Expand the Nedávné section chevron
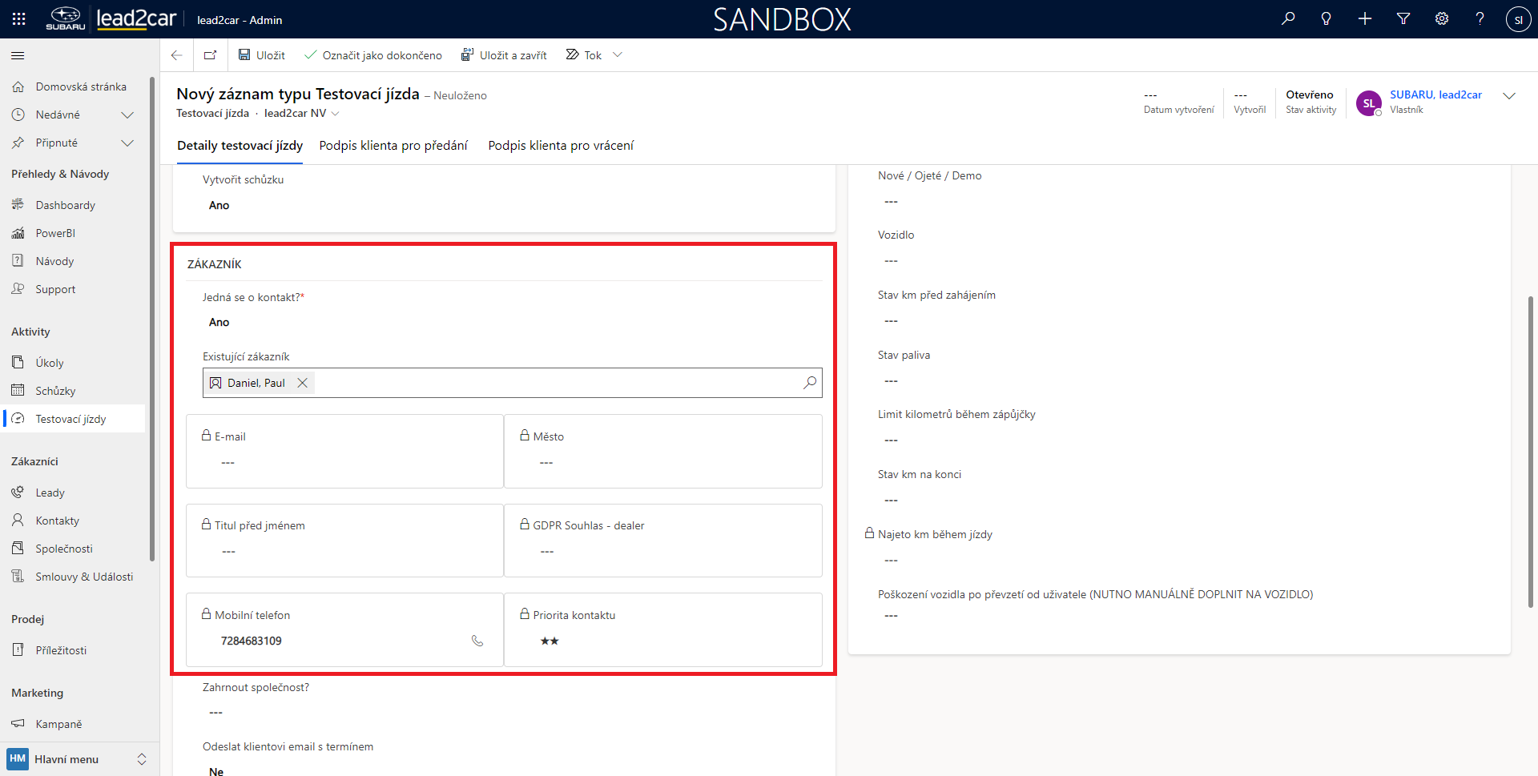Viewport: 1538px width, 776px height. point(127,115)
